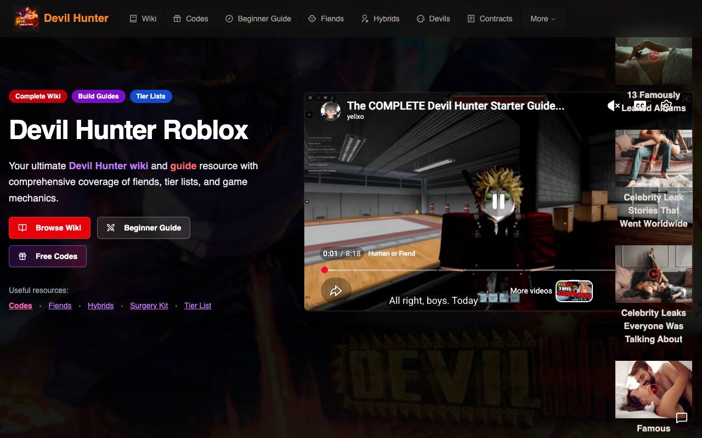
Task: Go to the Devils page in navigation
Action: click(433, 19)
